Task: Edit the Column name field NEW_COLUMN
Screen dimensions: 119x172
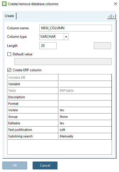Action: click(x=76, y=28)
